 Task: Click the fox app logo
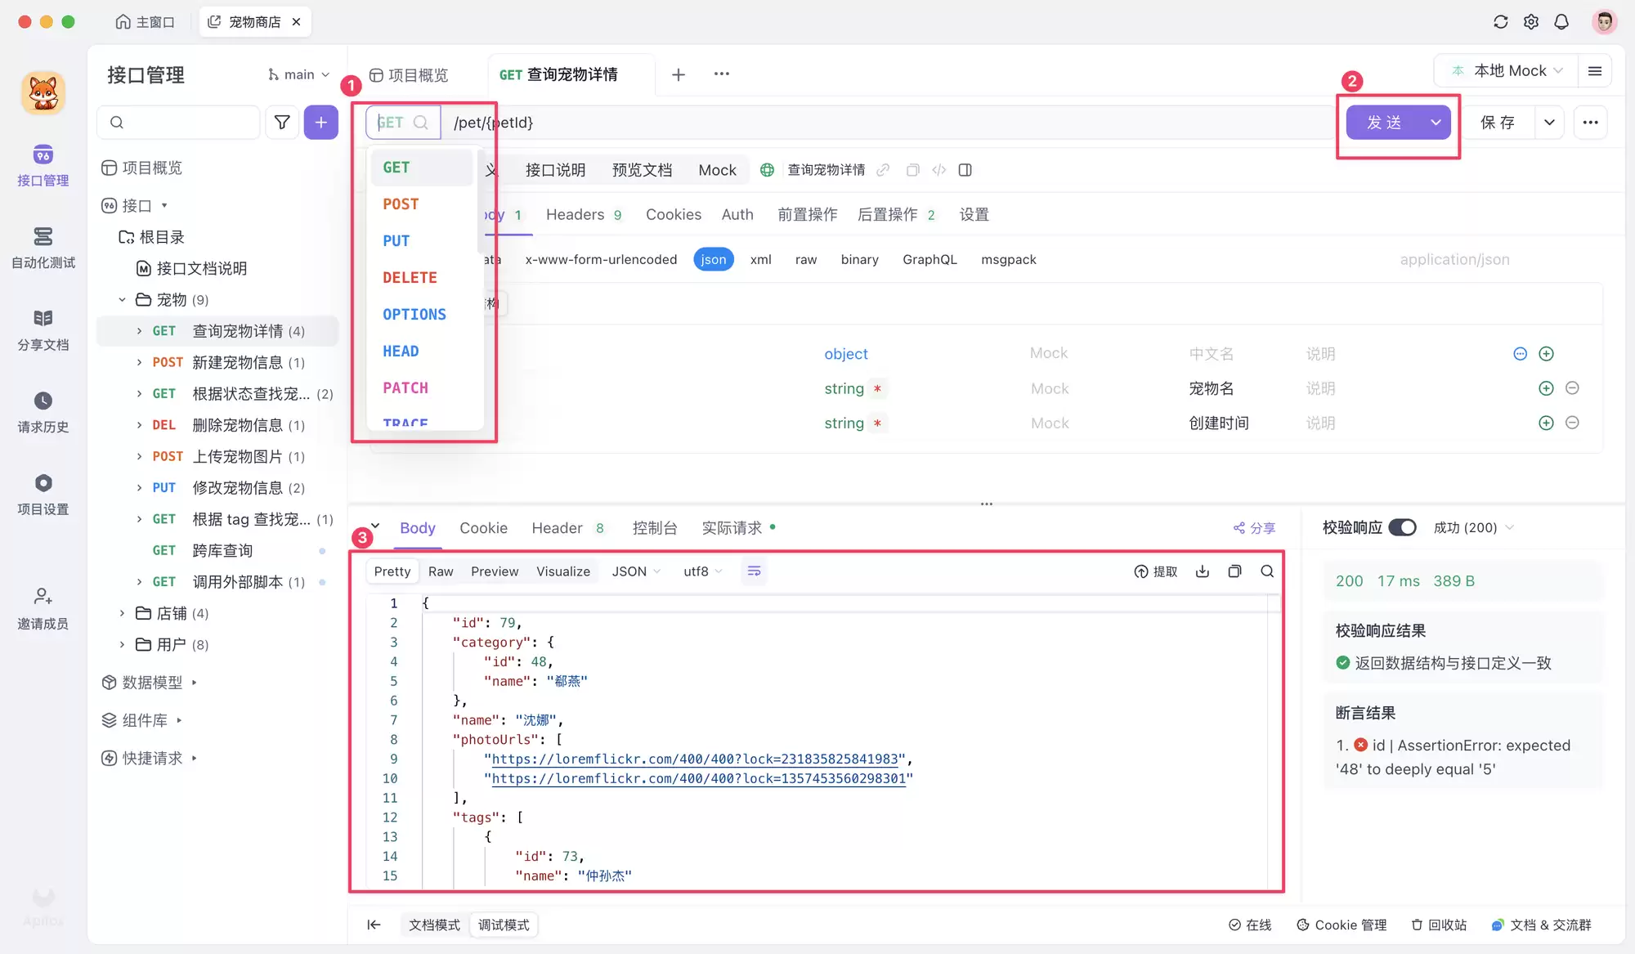tap(43, 92)
